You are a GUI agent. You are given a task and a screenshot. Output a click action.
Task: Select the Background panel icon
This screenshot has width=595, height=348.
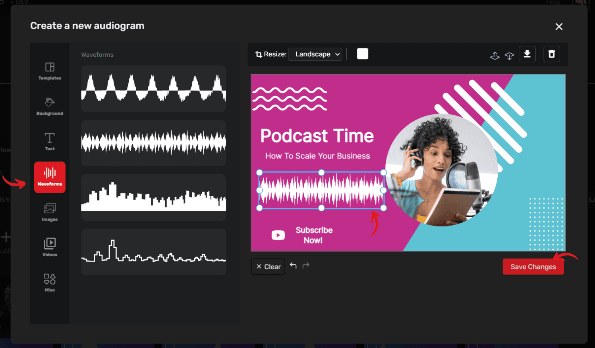click(50, 106)
